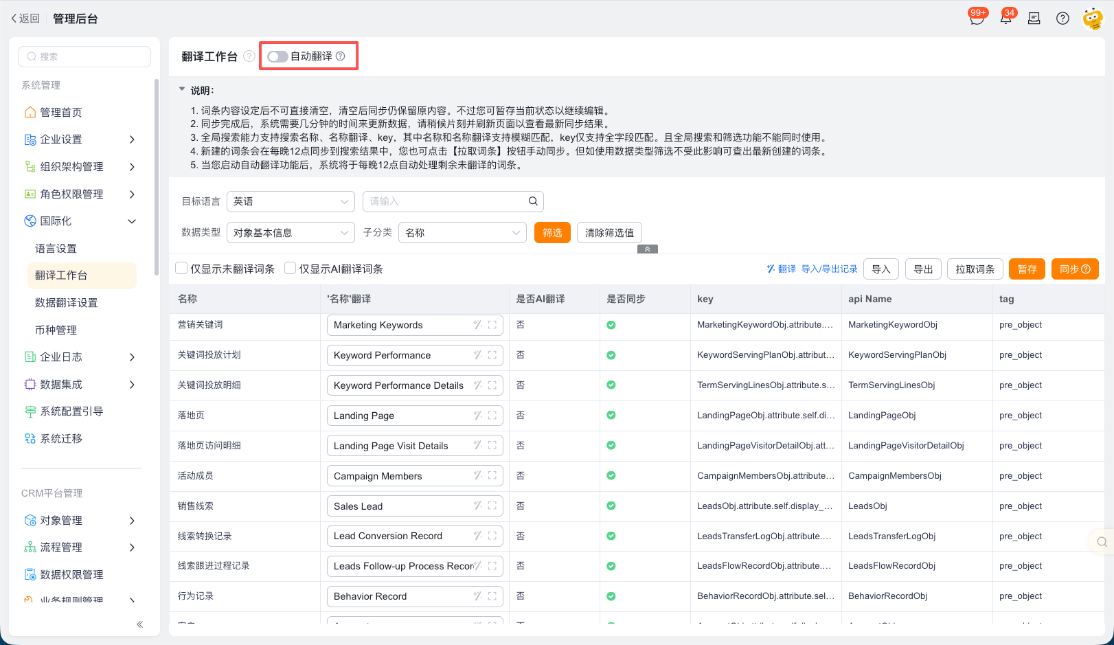Click the 同步 button
The height and width of the screenshot is (645, 1114).
click(1075, 269)
